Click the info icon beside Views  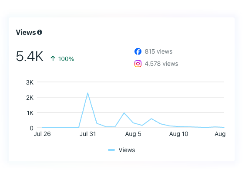pos(40,32)
